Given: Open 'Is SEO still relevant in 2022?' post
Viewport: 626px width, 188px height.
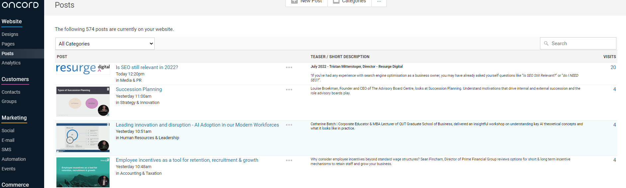Looking at the screenshot, I should (147, 67).
